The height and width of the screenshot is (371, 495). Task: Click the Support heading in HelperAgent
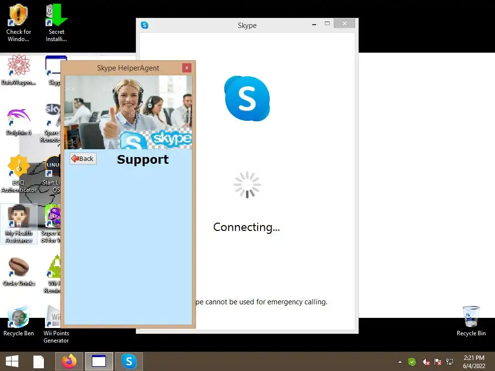click(x=143, y=159)
